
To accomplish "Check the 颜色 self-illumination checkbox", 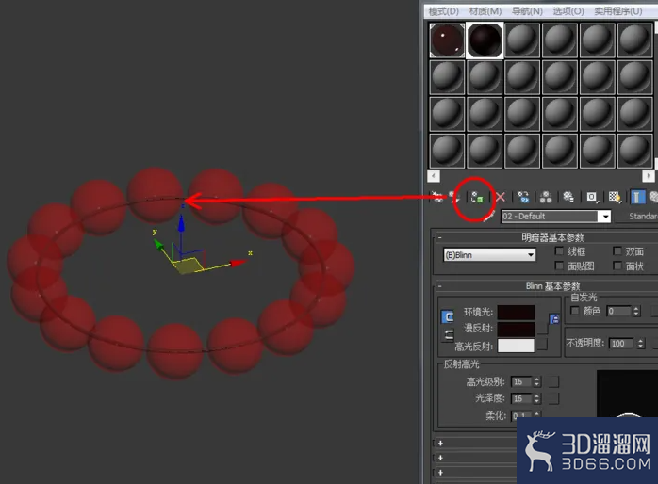I will pyautogui.click(x=575, y=311).
